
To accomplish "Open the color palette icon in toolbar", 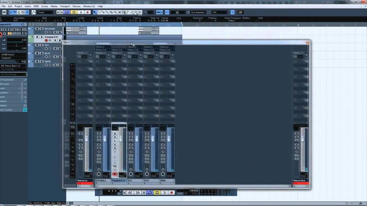I will pyautogui.click(x=240, y=12).
